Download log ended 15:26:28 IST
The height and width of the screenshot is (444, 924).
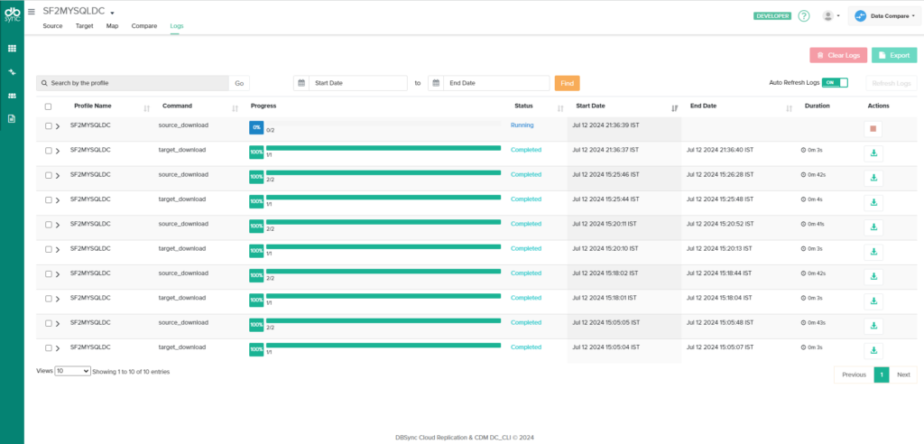point(873,178)
